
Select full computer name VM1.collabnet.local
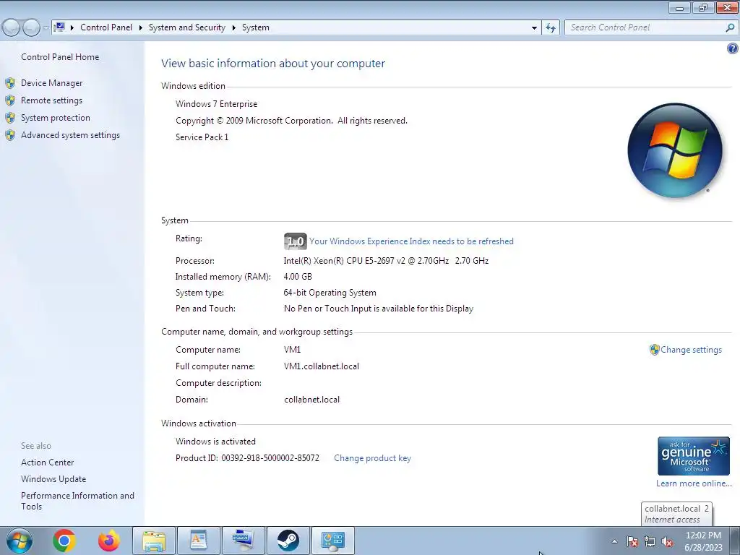tap(322, 366)
